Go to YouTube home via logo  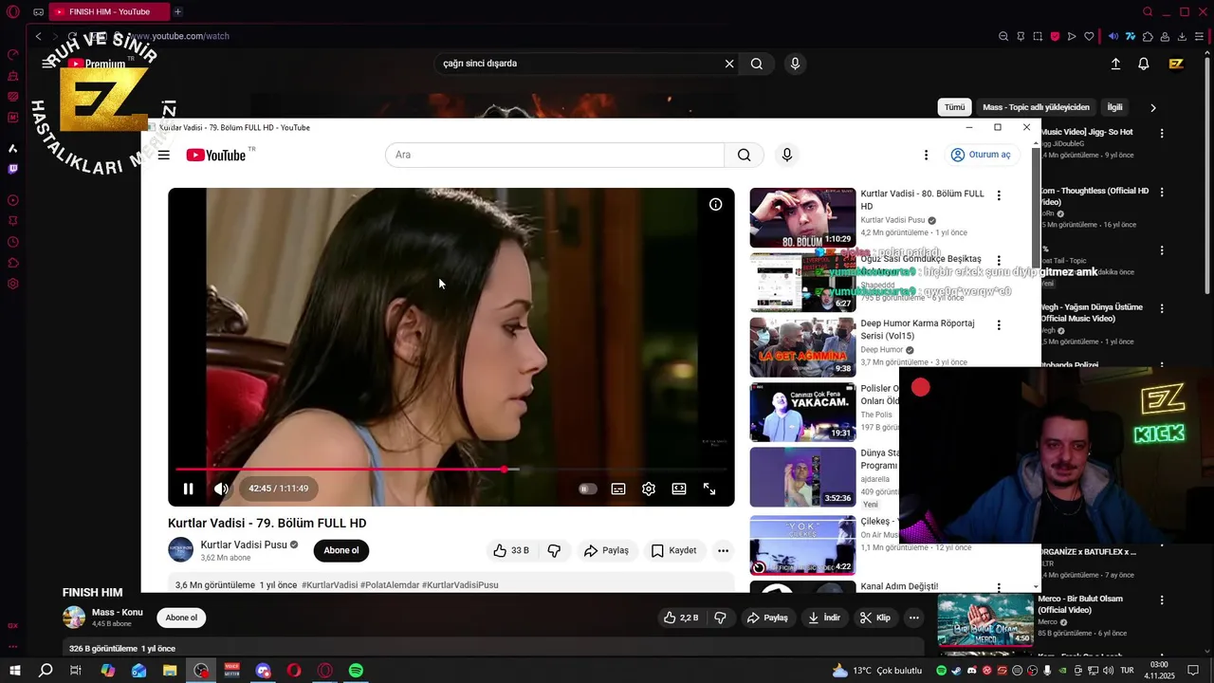coord(216,155)
